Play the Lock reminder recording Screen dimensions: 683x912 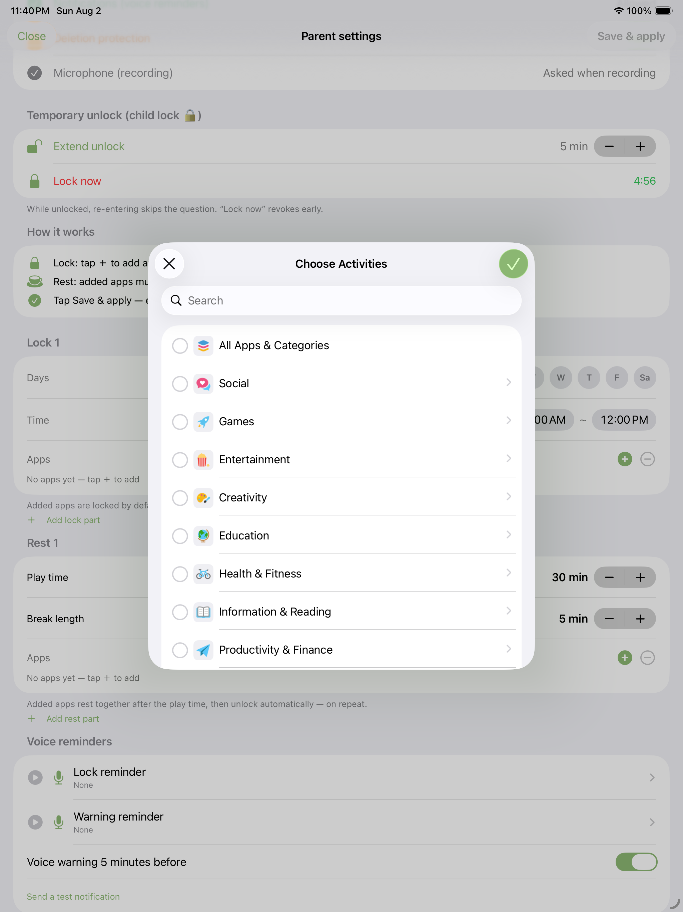pyautogui.click(x=35, y=777)
